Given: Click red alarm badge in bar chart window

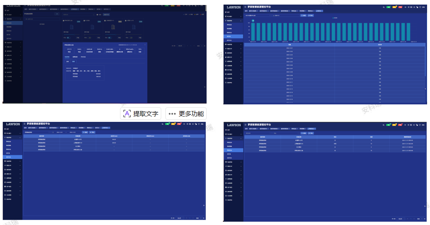Looking at the screenshot, I should [400, 7].
